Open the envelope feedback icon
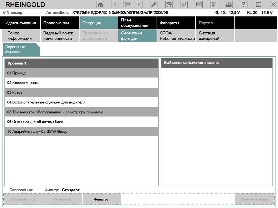Viewport: 278px width, 208px height. pos(199,4)
